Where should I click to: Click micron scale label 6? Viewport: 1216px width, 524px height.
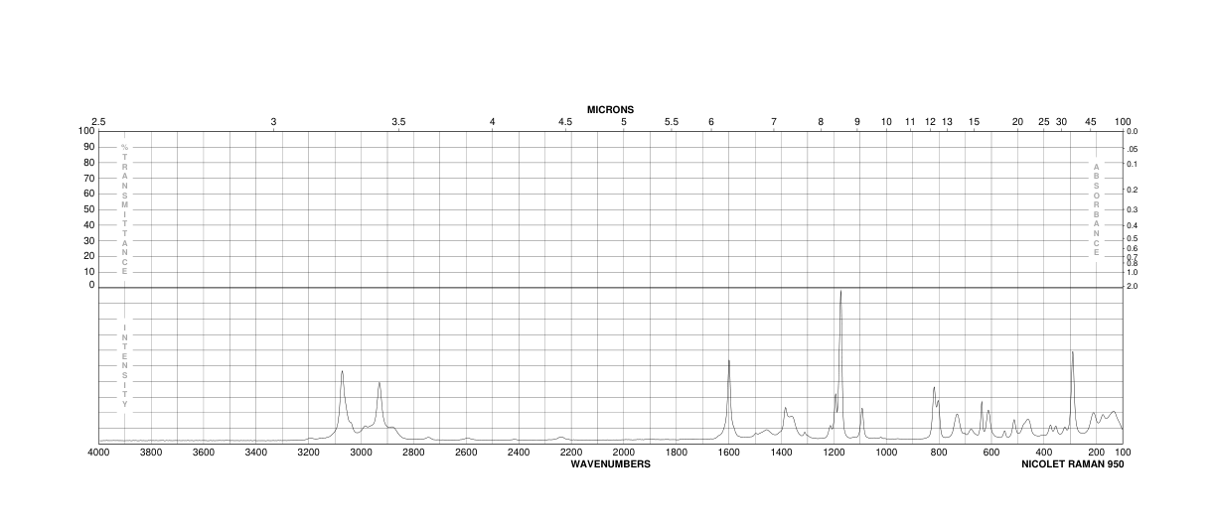pos(711,122)
